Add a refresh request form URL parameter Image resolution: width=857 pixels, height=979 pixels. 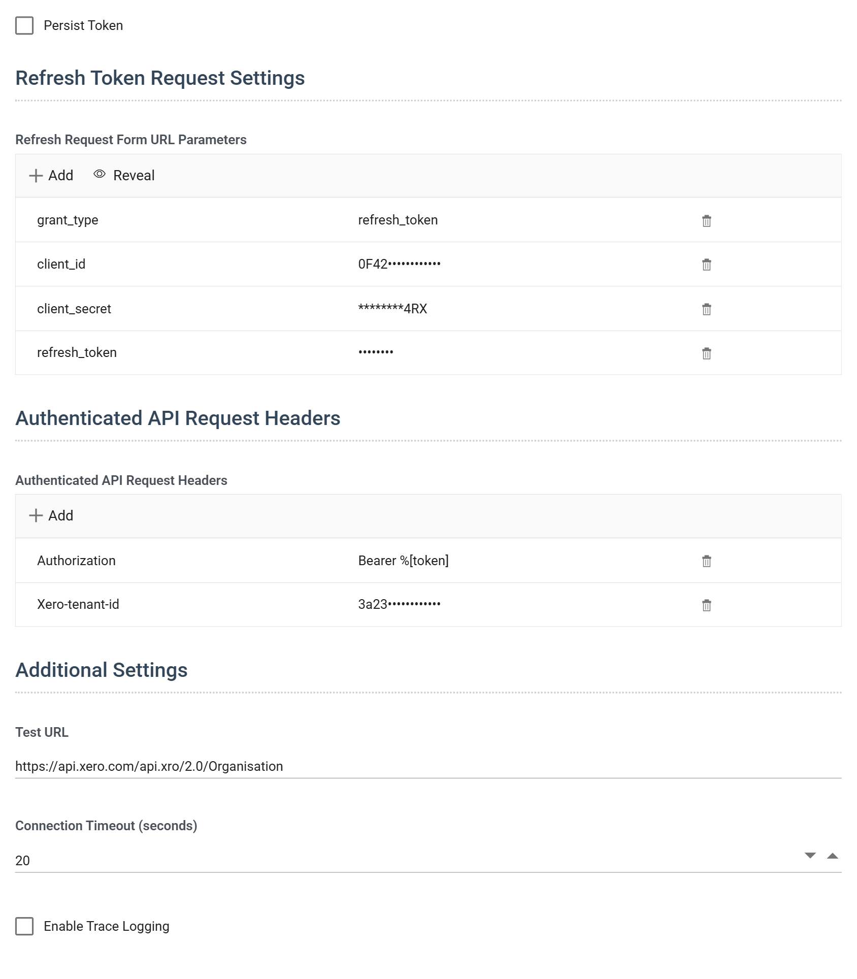(x=51, y=175)
